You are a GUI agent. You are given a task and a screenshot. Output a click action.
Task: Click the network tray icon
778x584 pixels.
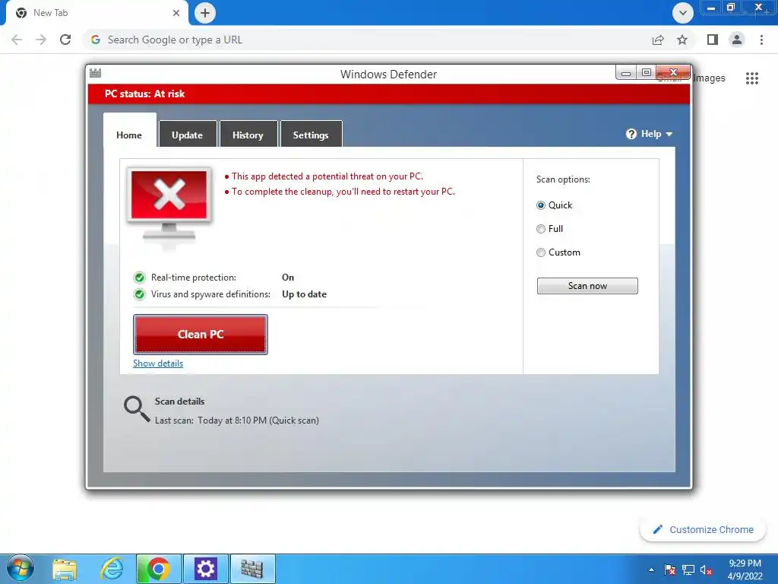[x=688, y=570]
